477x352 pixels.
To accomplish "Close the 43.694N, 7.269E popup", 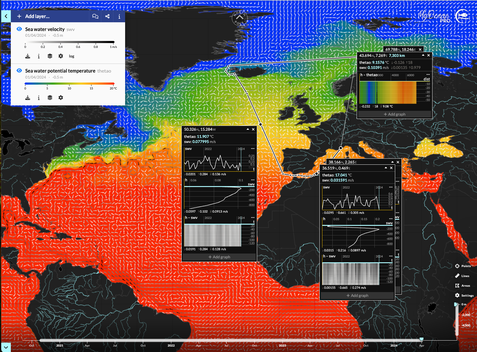I will point(429,55).
